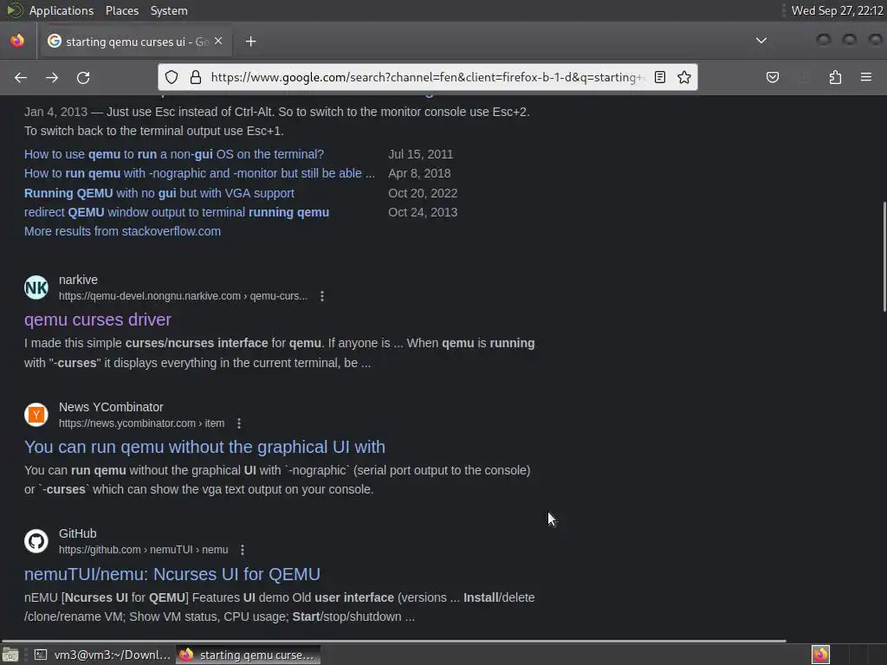
Task: Expand the list all tabs chevron
Action: click(761, 41)
